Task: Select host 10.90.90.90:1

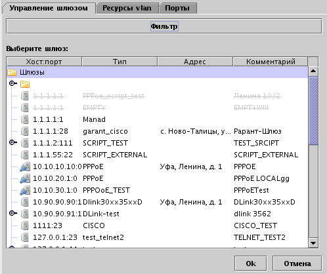Action: pos(57,202)
